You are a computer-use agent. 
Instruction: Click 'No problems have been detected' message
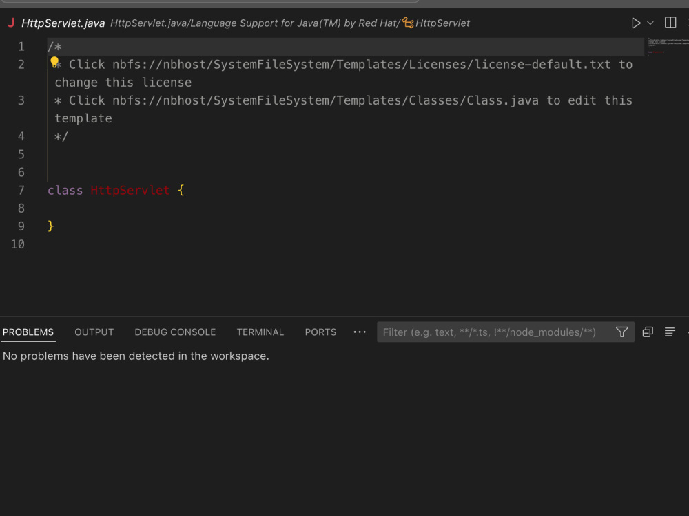click(x=136, y=356)
